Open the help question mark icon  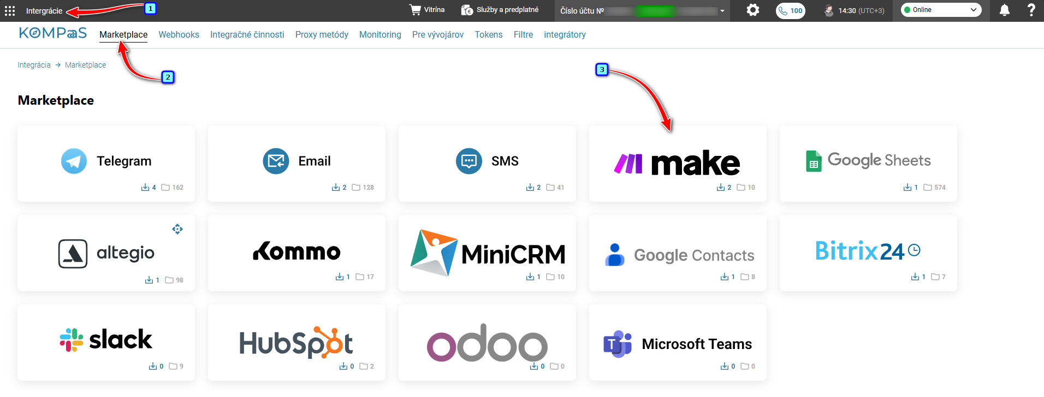click(x=1031, y=10)
